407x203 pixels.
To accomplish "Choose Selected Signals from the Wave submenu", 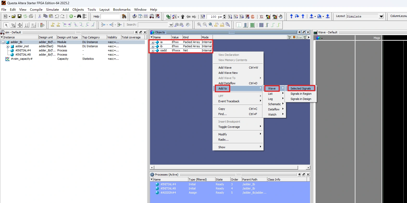I will point(300,88).
